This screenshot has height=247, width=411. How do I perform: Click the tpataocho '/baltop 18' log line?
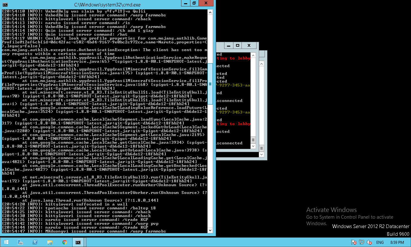(79, 208)
